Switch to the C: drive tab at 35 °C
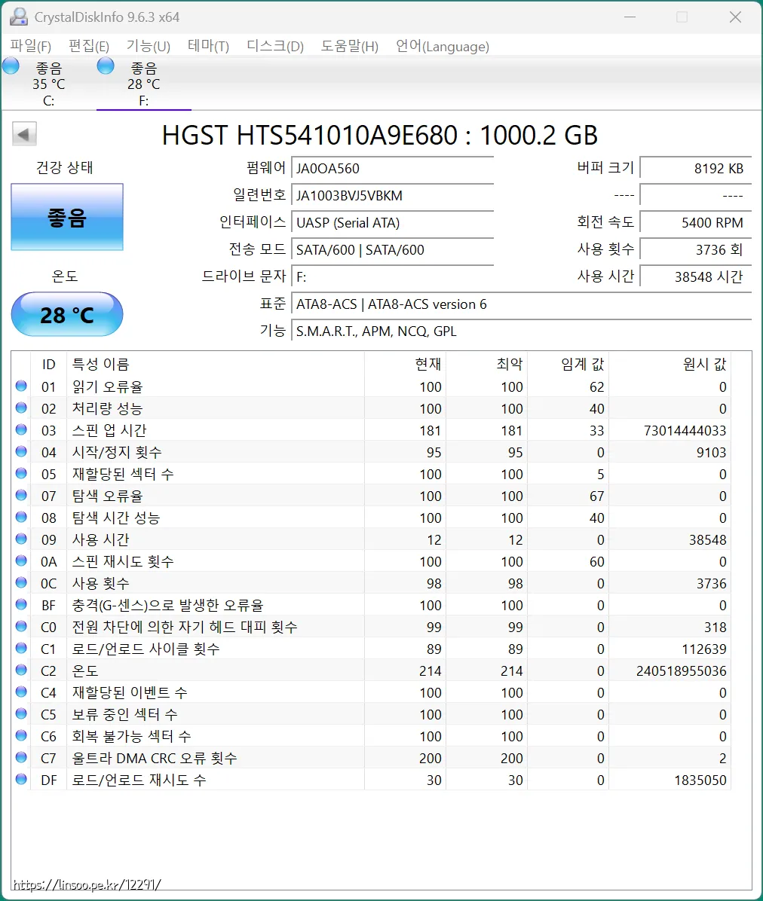 pyautogui.click(x=48, y=84)
